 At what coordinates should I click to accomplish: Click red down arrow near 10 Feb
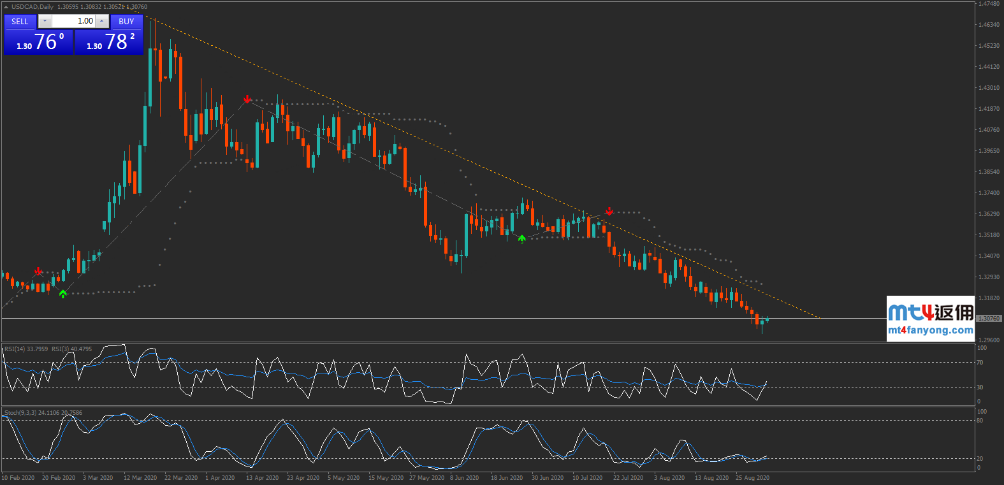38,271
